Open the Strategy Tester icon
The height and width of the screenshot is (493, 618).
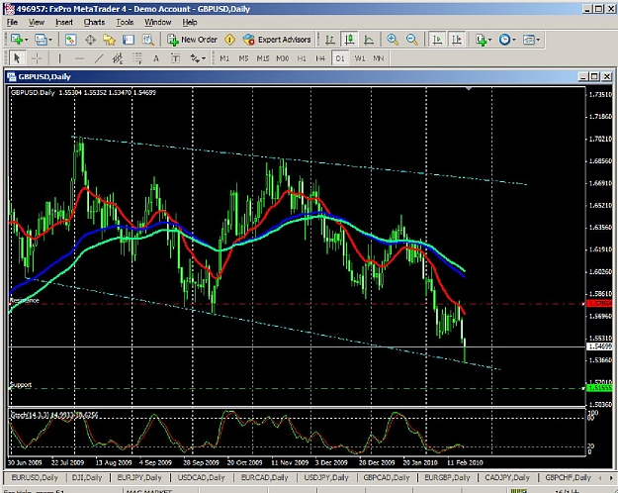coord(147,40)
